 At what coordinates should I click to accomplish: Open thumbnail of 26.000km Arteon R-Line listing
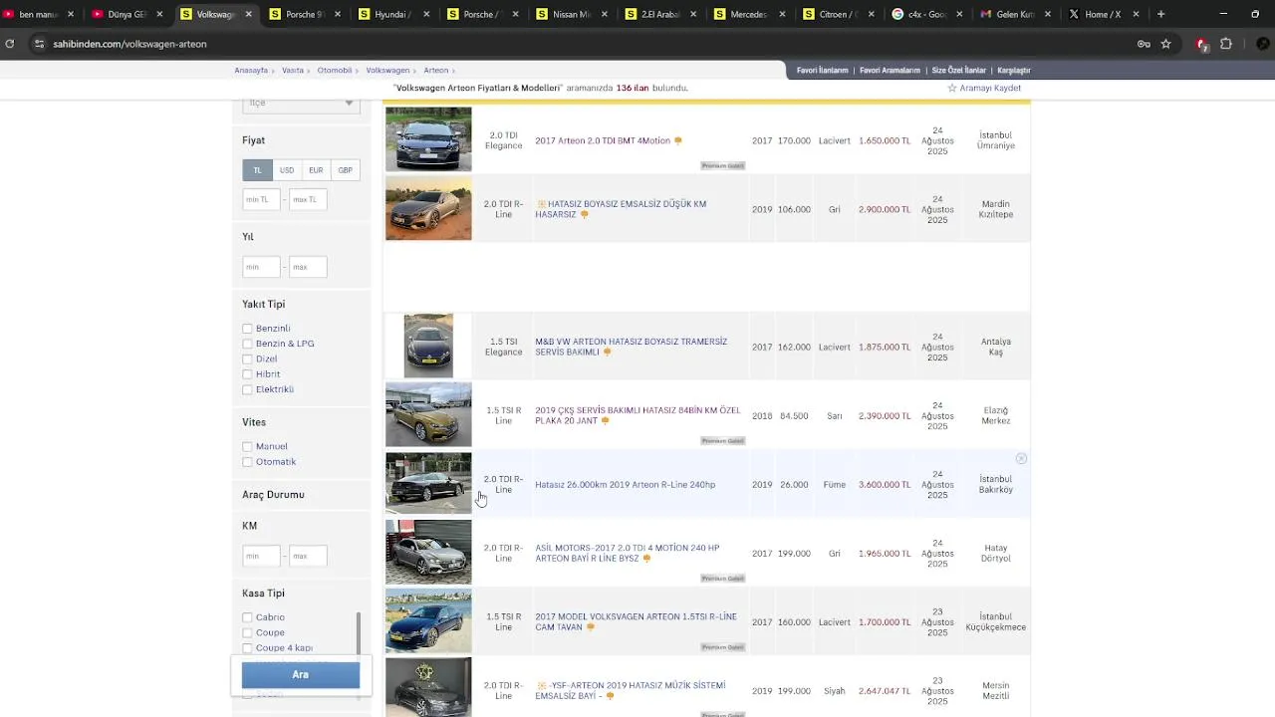428,483
